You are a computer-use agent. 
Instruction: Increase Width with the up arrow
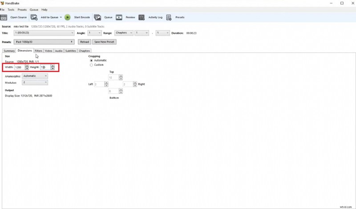[x=27, y=66]
